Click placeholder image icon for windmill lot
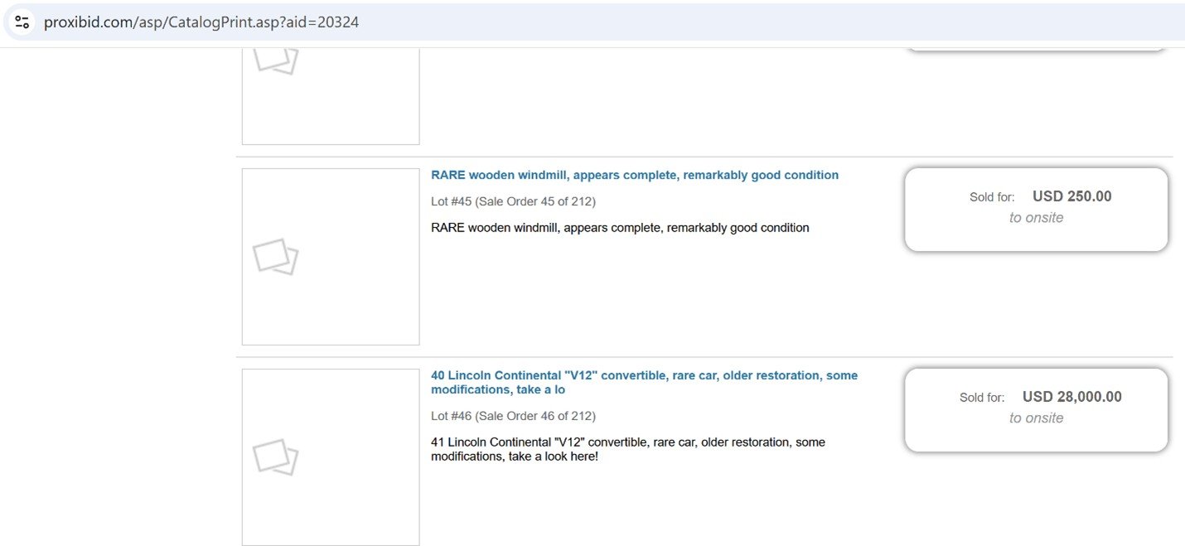 (x=275, y=257)
